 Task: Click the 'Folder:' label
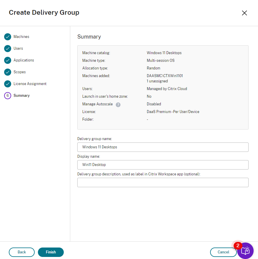coord(88,119)
